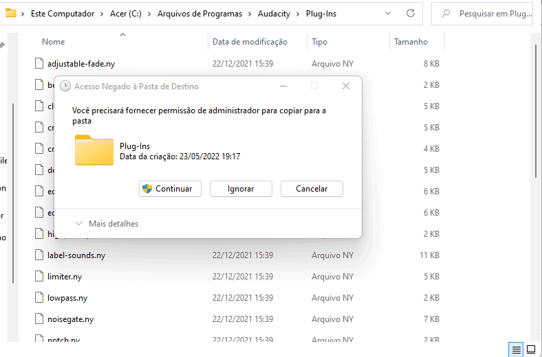Viewport: 542px width, 357px height.
Task: Go to Arquivos de Programas breadcrumb
Action: click(x=199, y=14)
